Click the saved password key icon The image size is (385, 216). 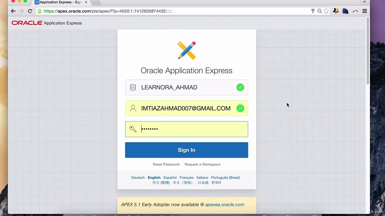pos(313,11)
